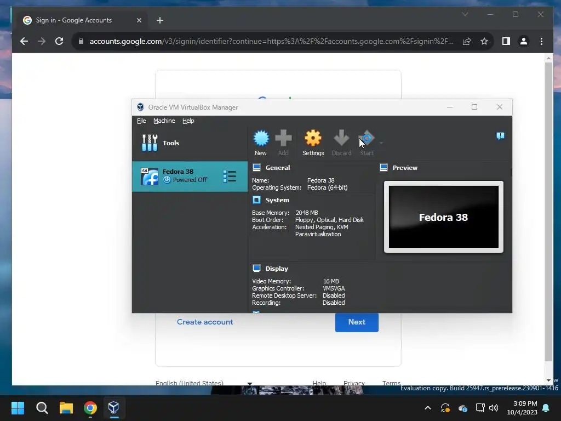Click the '2048 MB' base memory value
Screen dimensions: 561x421
pyautogui.click(x=307, y=213)
